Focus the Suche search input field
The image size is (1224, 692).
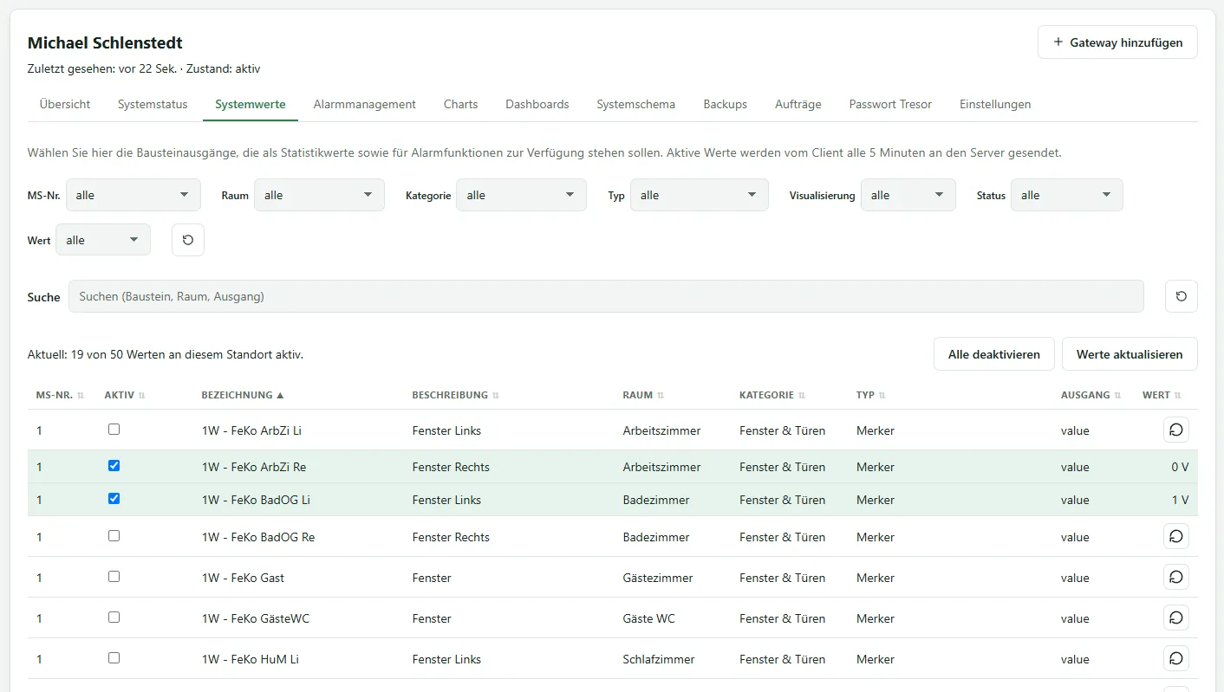point(606,296)
